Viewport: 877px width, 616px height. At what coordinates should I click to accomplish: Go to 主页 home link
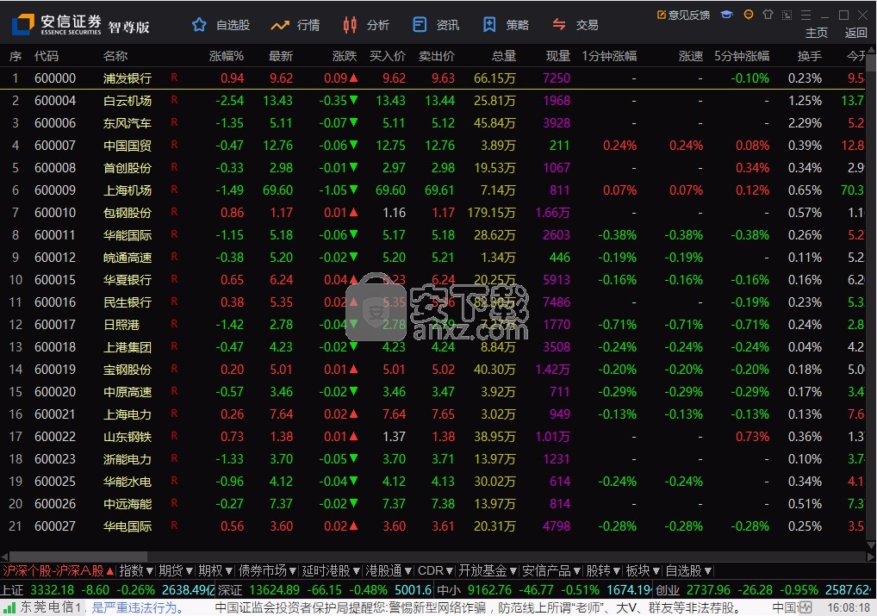pyautogui.click(x=816, y=33)
